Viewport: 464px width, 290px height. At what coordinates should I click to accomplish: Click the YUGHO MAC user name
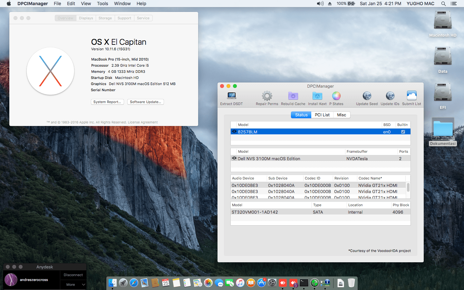point(420,4)
